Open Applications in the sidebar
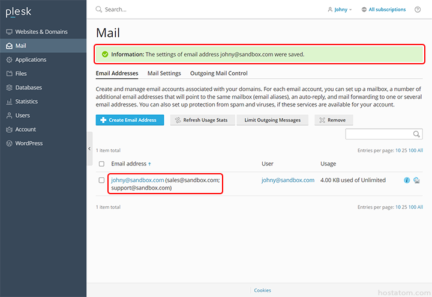This screenshot has width=432, height=297. (x=31, y=60)
